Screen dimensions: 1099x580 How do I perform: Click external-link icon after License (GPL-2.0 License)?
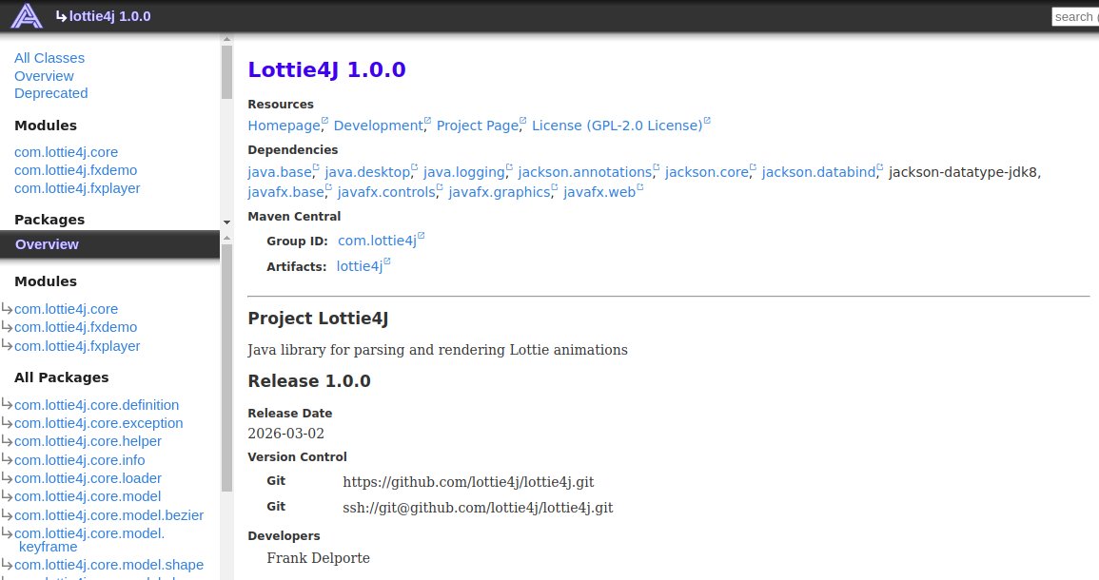pyautogui.click(x=707, y=121)
